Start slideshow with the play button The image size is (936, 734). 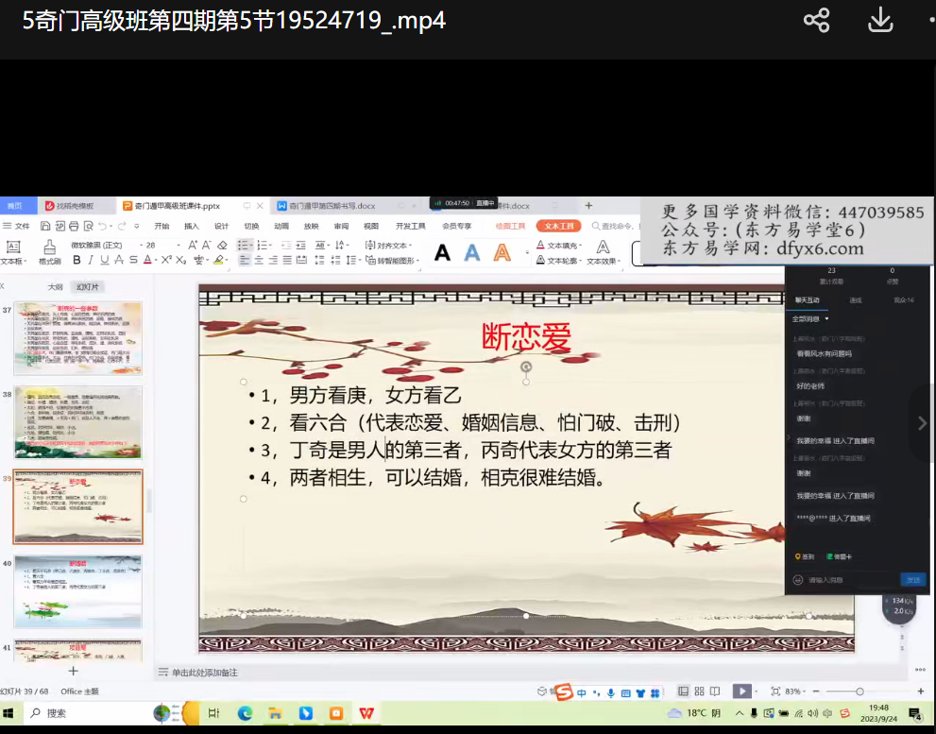[x=742, y=691]
